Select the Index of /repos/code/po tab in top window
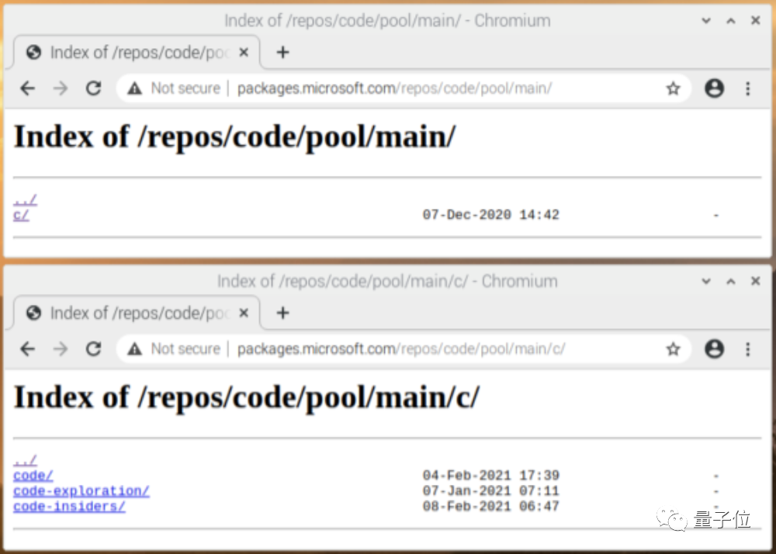 point(137,52)
